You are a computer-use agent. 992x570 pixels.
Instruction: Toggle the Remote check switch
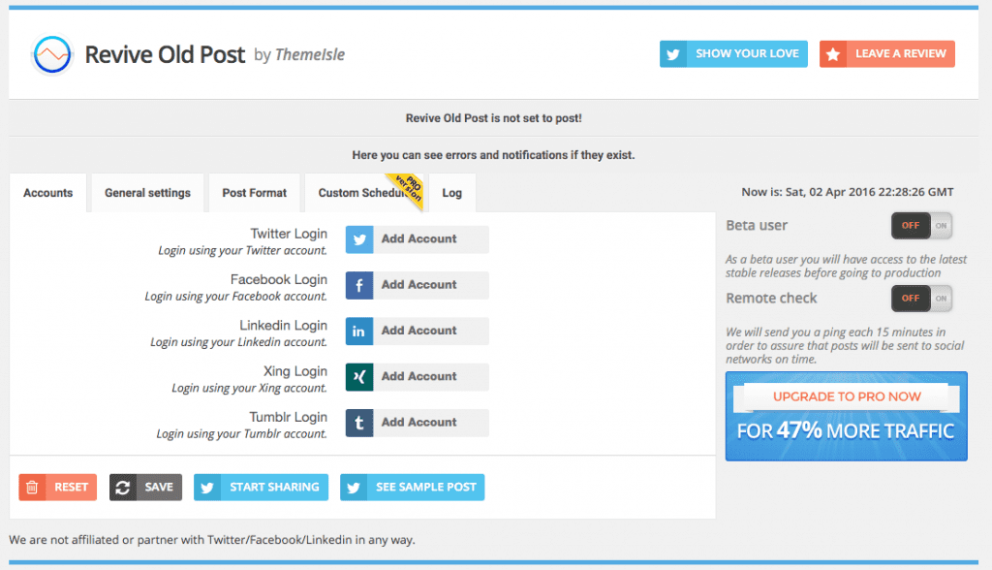tap(922, 299)
